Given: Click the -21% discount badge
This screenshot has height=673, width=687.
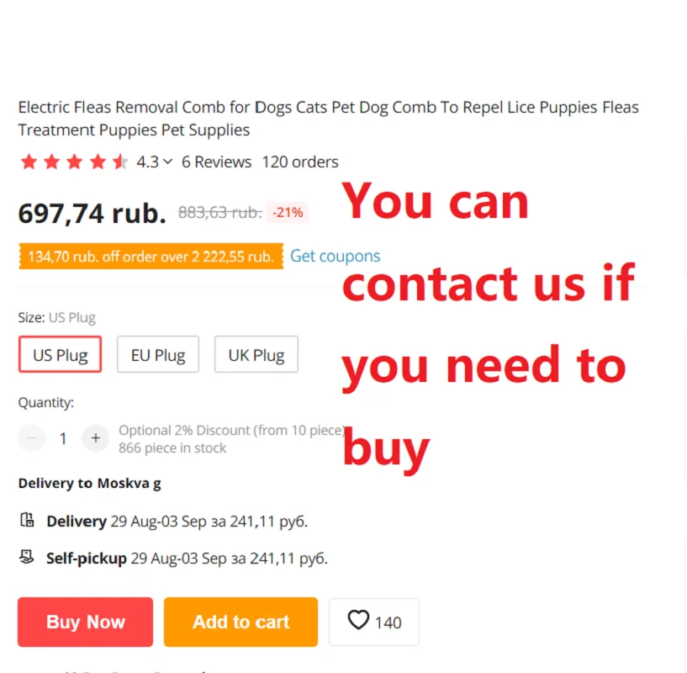Looking at the screenshot, I should pyautogui.click(x=288, y=213).
